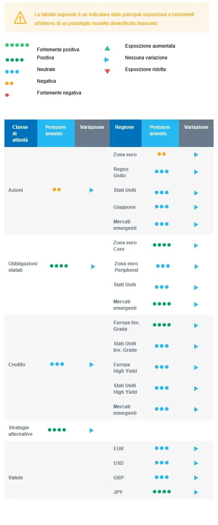Click the Obbligazioni statali four-dot rating

coord(59,266)
